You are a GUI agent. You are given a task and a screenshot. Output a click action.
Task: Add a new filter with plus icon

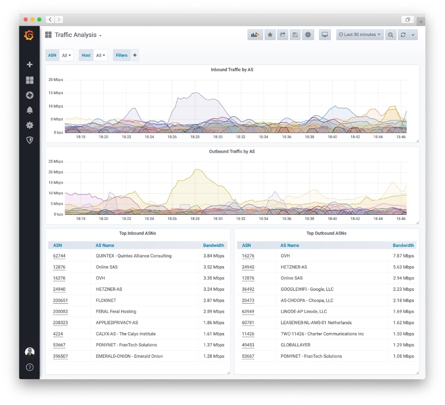tap(135, 55)
